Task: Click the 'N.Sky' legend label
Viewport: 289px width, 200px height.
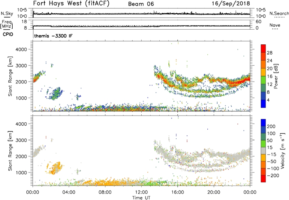Action: 7,13
